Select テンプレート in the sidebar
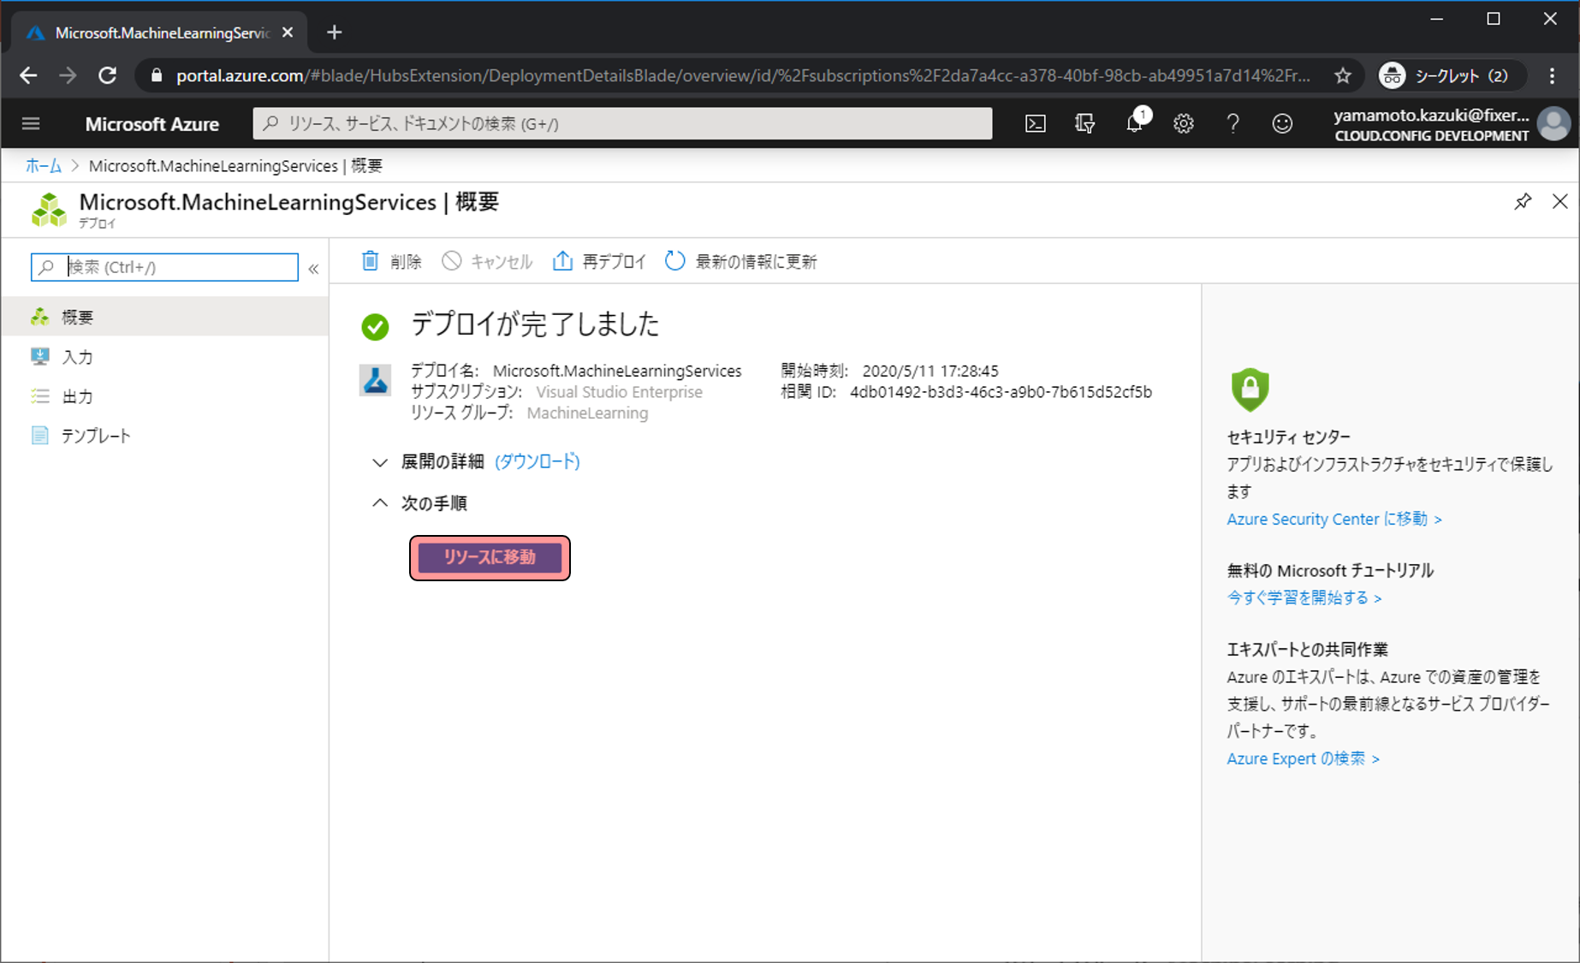This screenshot has width=1580, height=963. pos(95,436)
